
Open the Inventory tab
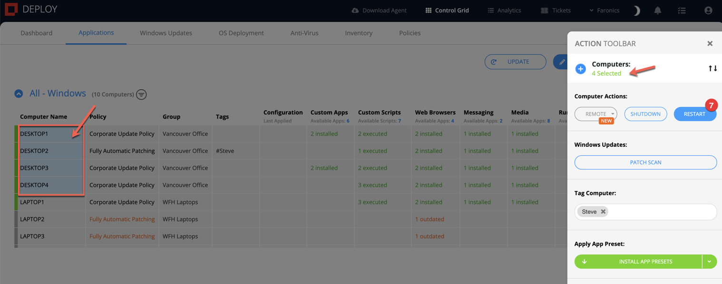coord(359,33)
